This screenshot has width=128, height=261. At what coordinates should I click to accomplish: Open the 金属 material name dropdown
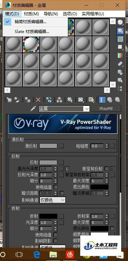tap(87, 109)
